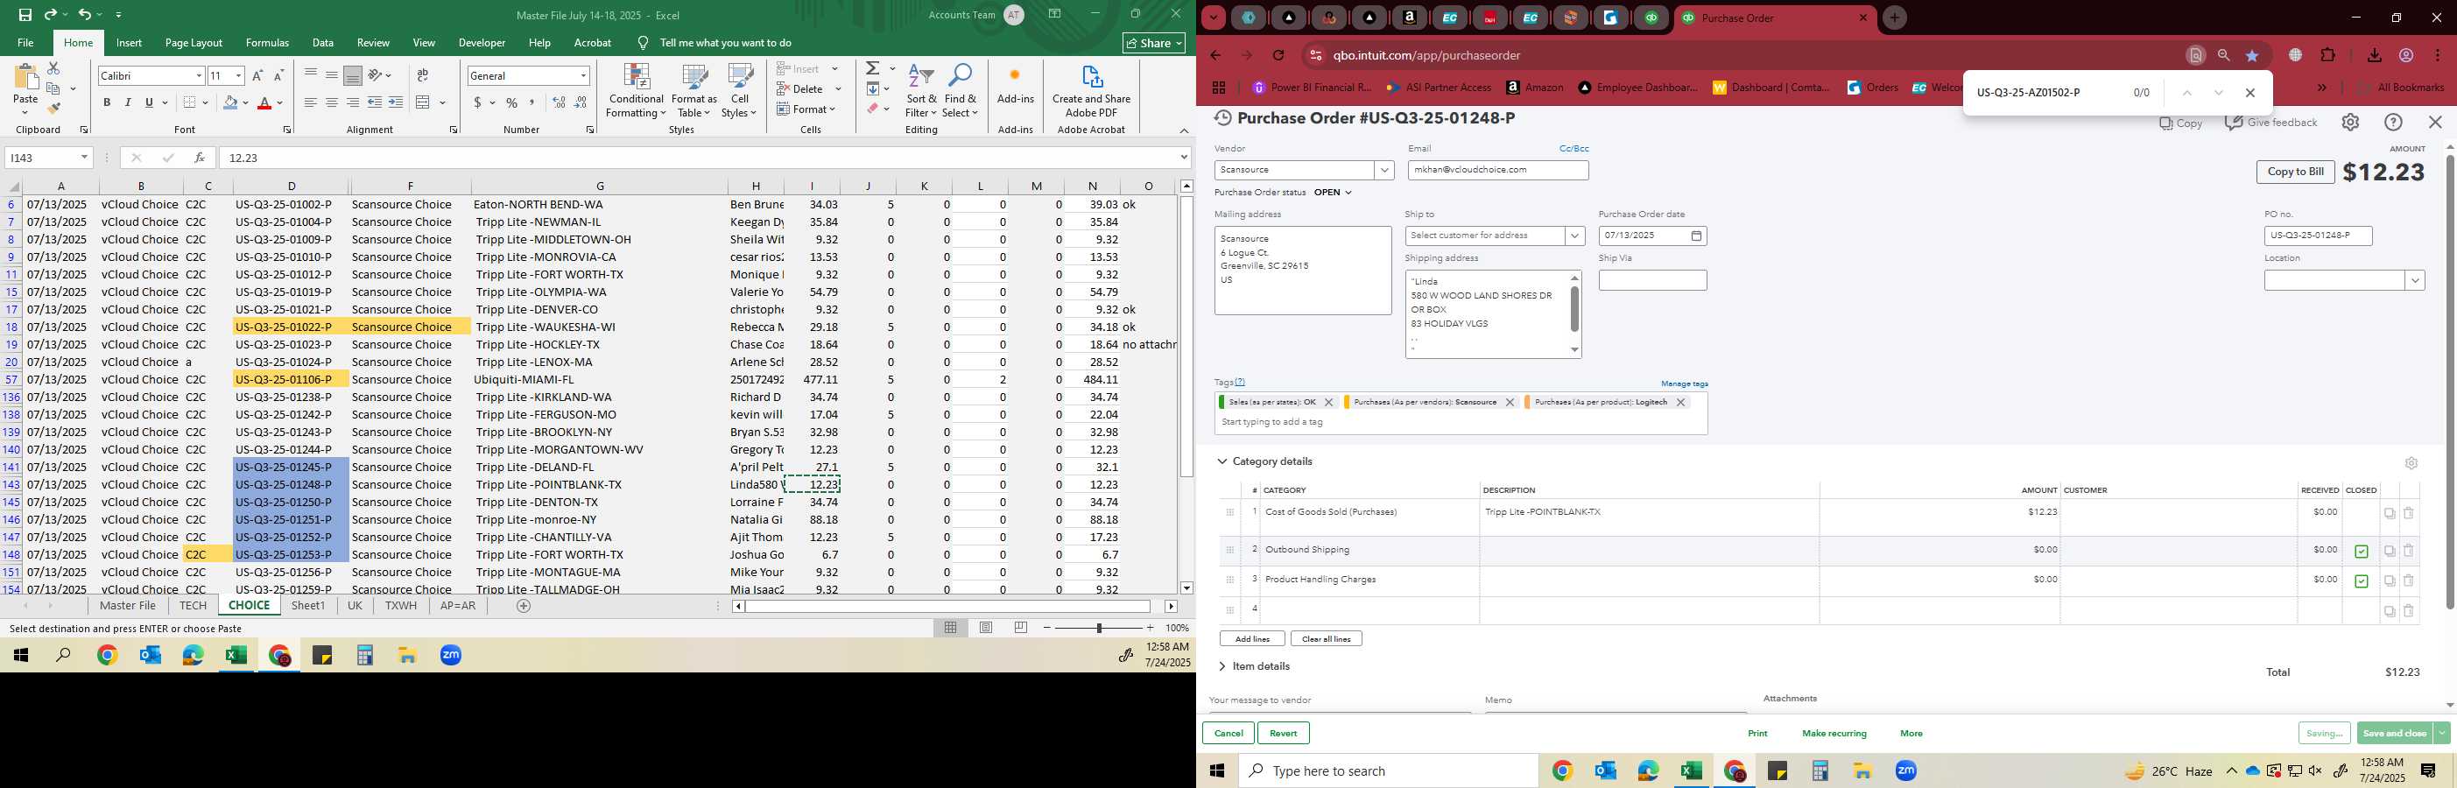Click the help question mark in QuickBooks
2457x788 pixels.
pyautogui.click(x=2393, y=122)
